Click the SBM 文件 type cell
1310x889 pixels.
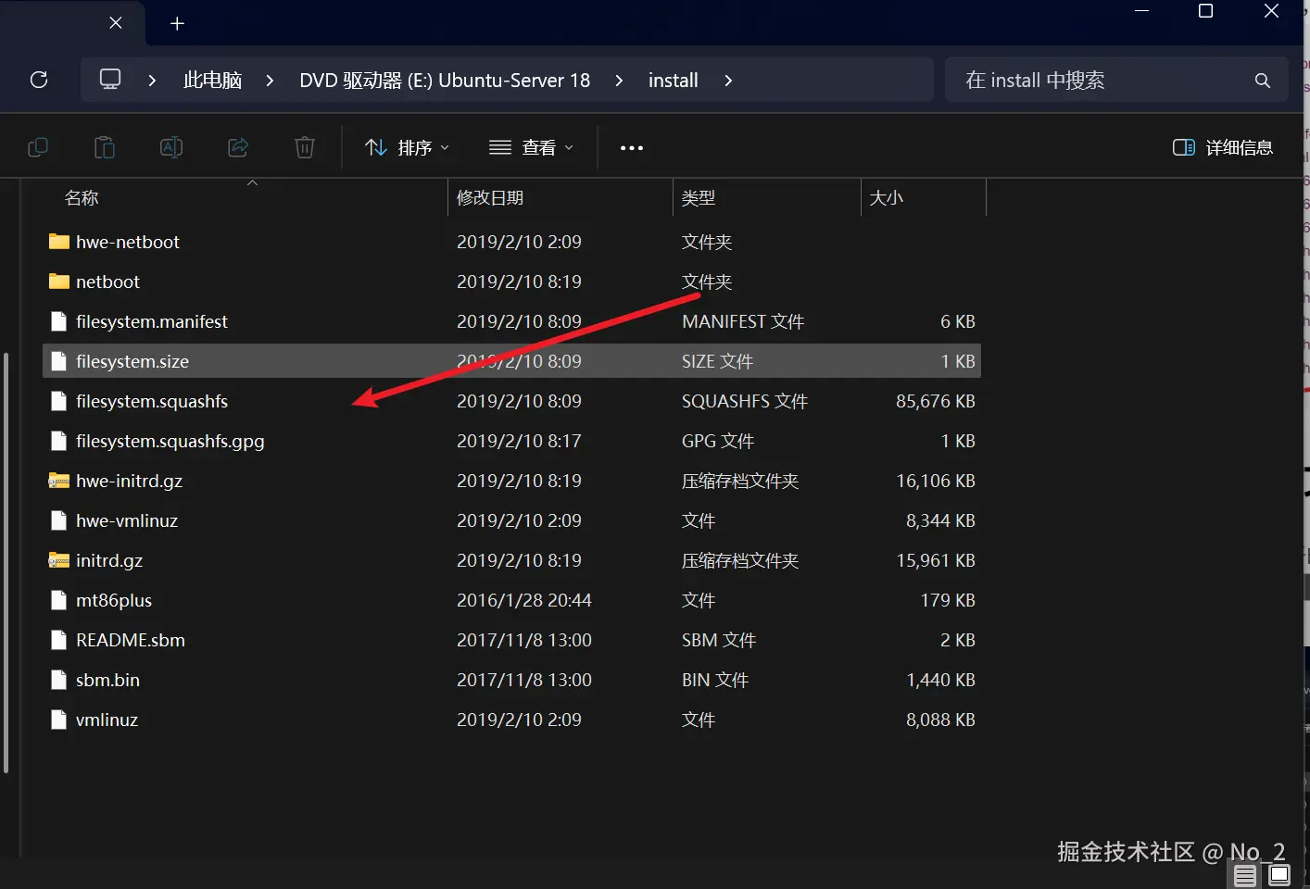[x=719, y=640]
